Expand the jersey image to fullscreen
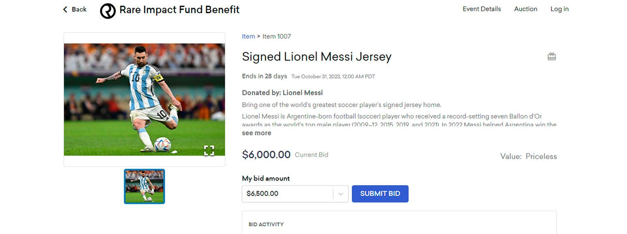Screen dimensions: 627x234 click(x=209, y=150)
